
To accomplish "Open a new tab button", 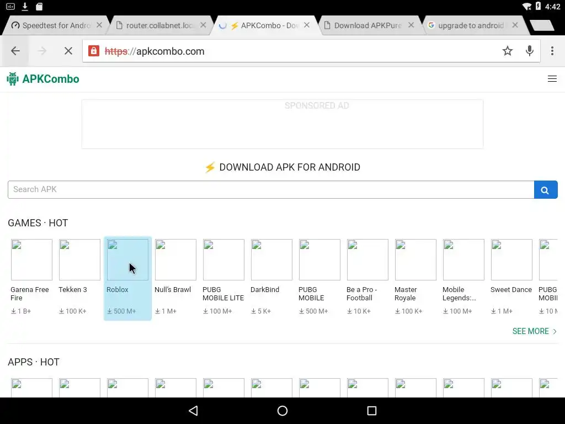I will (x=542, y=25).
